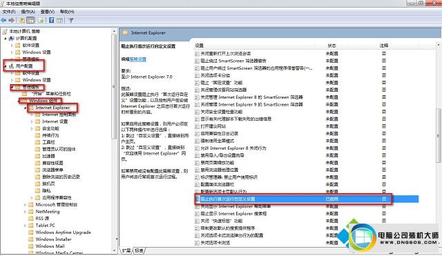Expand 软件设置 under 计算机配置
Screen dimensions: 442x256
click(12, 45)
